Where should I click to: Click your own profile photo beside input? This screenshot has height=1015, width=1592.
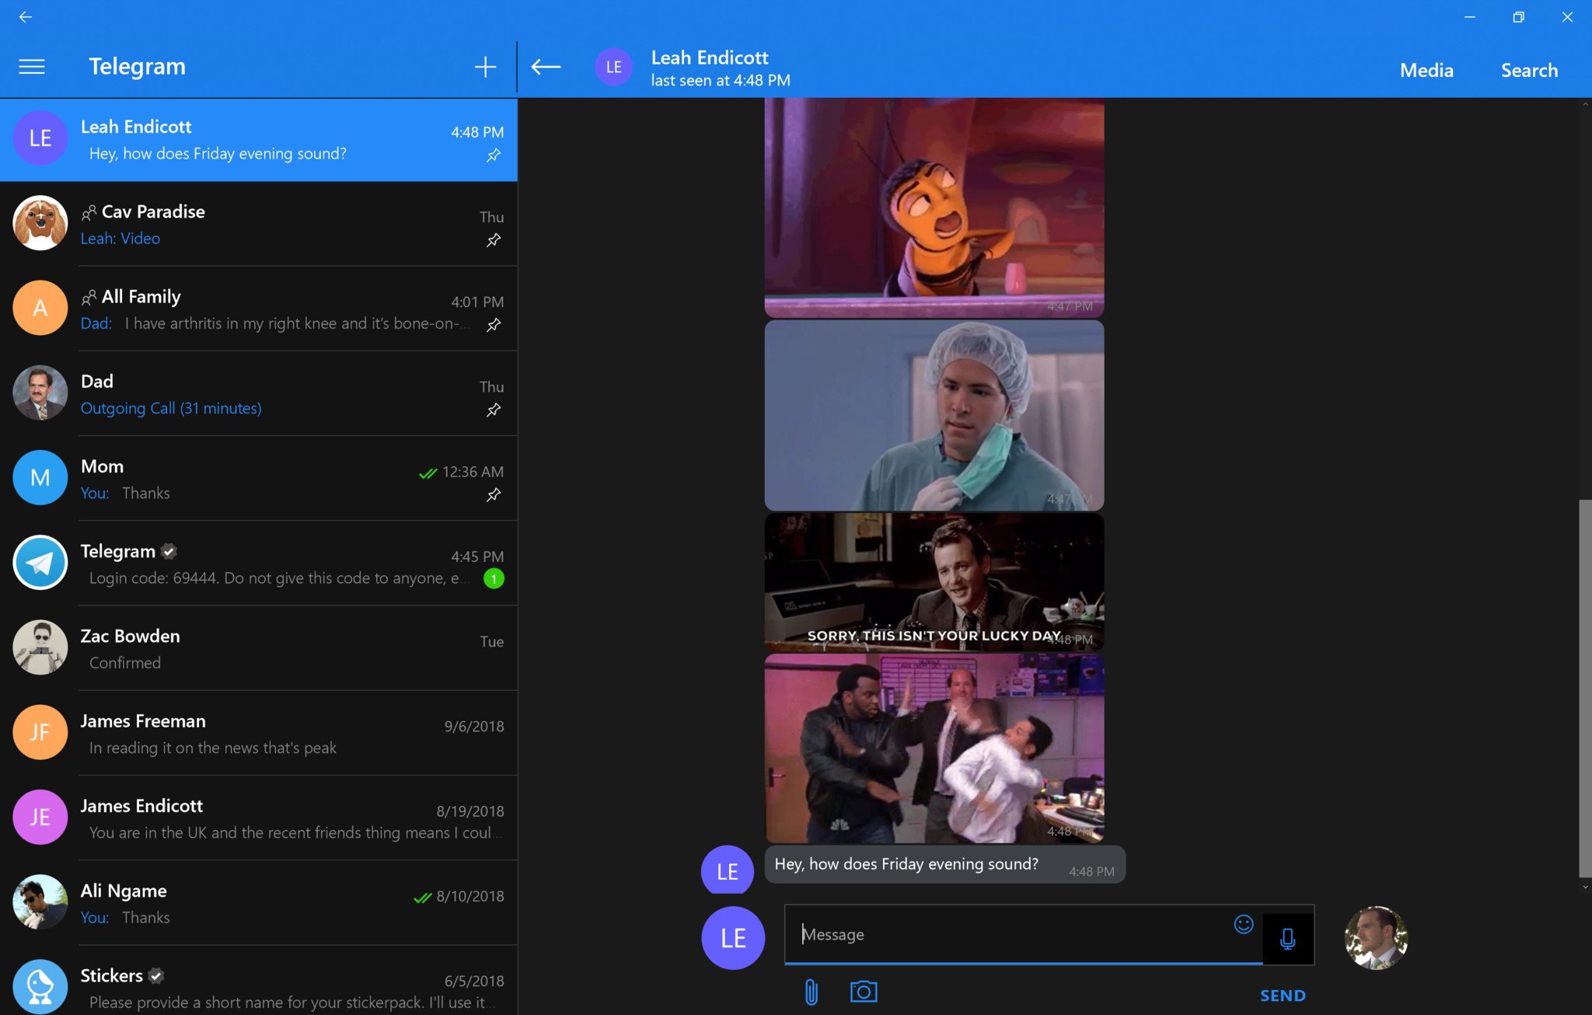point(1376,937)
